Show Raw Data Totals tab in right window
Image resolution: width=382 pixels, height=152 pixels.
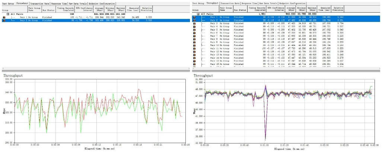[x=268, y=3]
